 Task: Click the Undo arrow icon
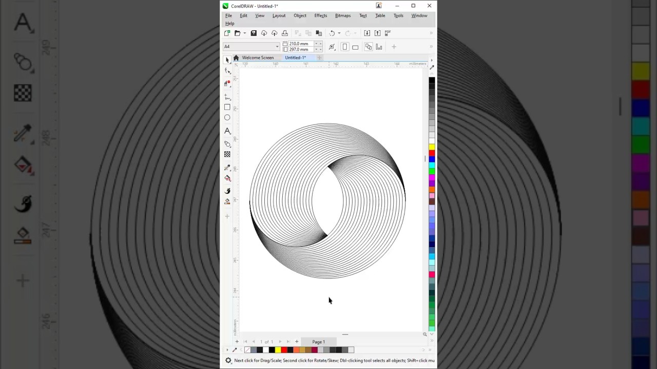tap(332, 33)
